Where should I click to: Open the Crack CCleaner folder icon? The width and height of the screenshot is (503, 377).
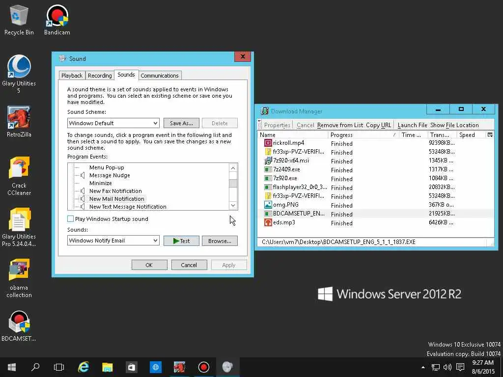pyautogui.click(x=19, y=176)
